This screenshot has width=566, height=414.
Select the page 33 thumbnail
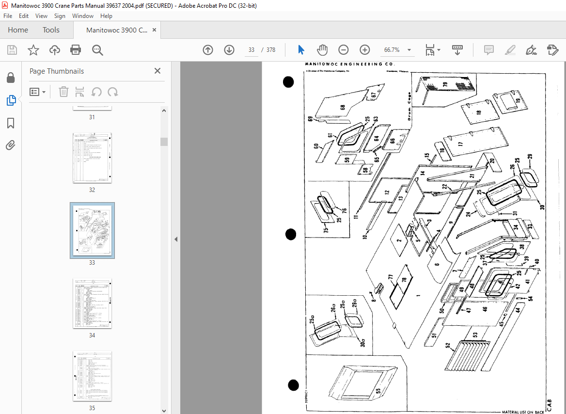pyautogui.click(x=92, y=230)
